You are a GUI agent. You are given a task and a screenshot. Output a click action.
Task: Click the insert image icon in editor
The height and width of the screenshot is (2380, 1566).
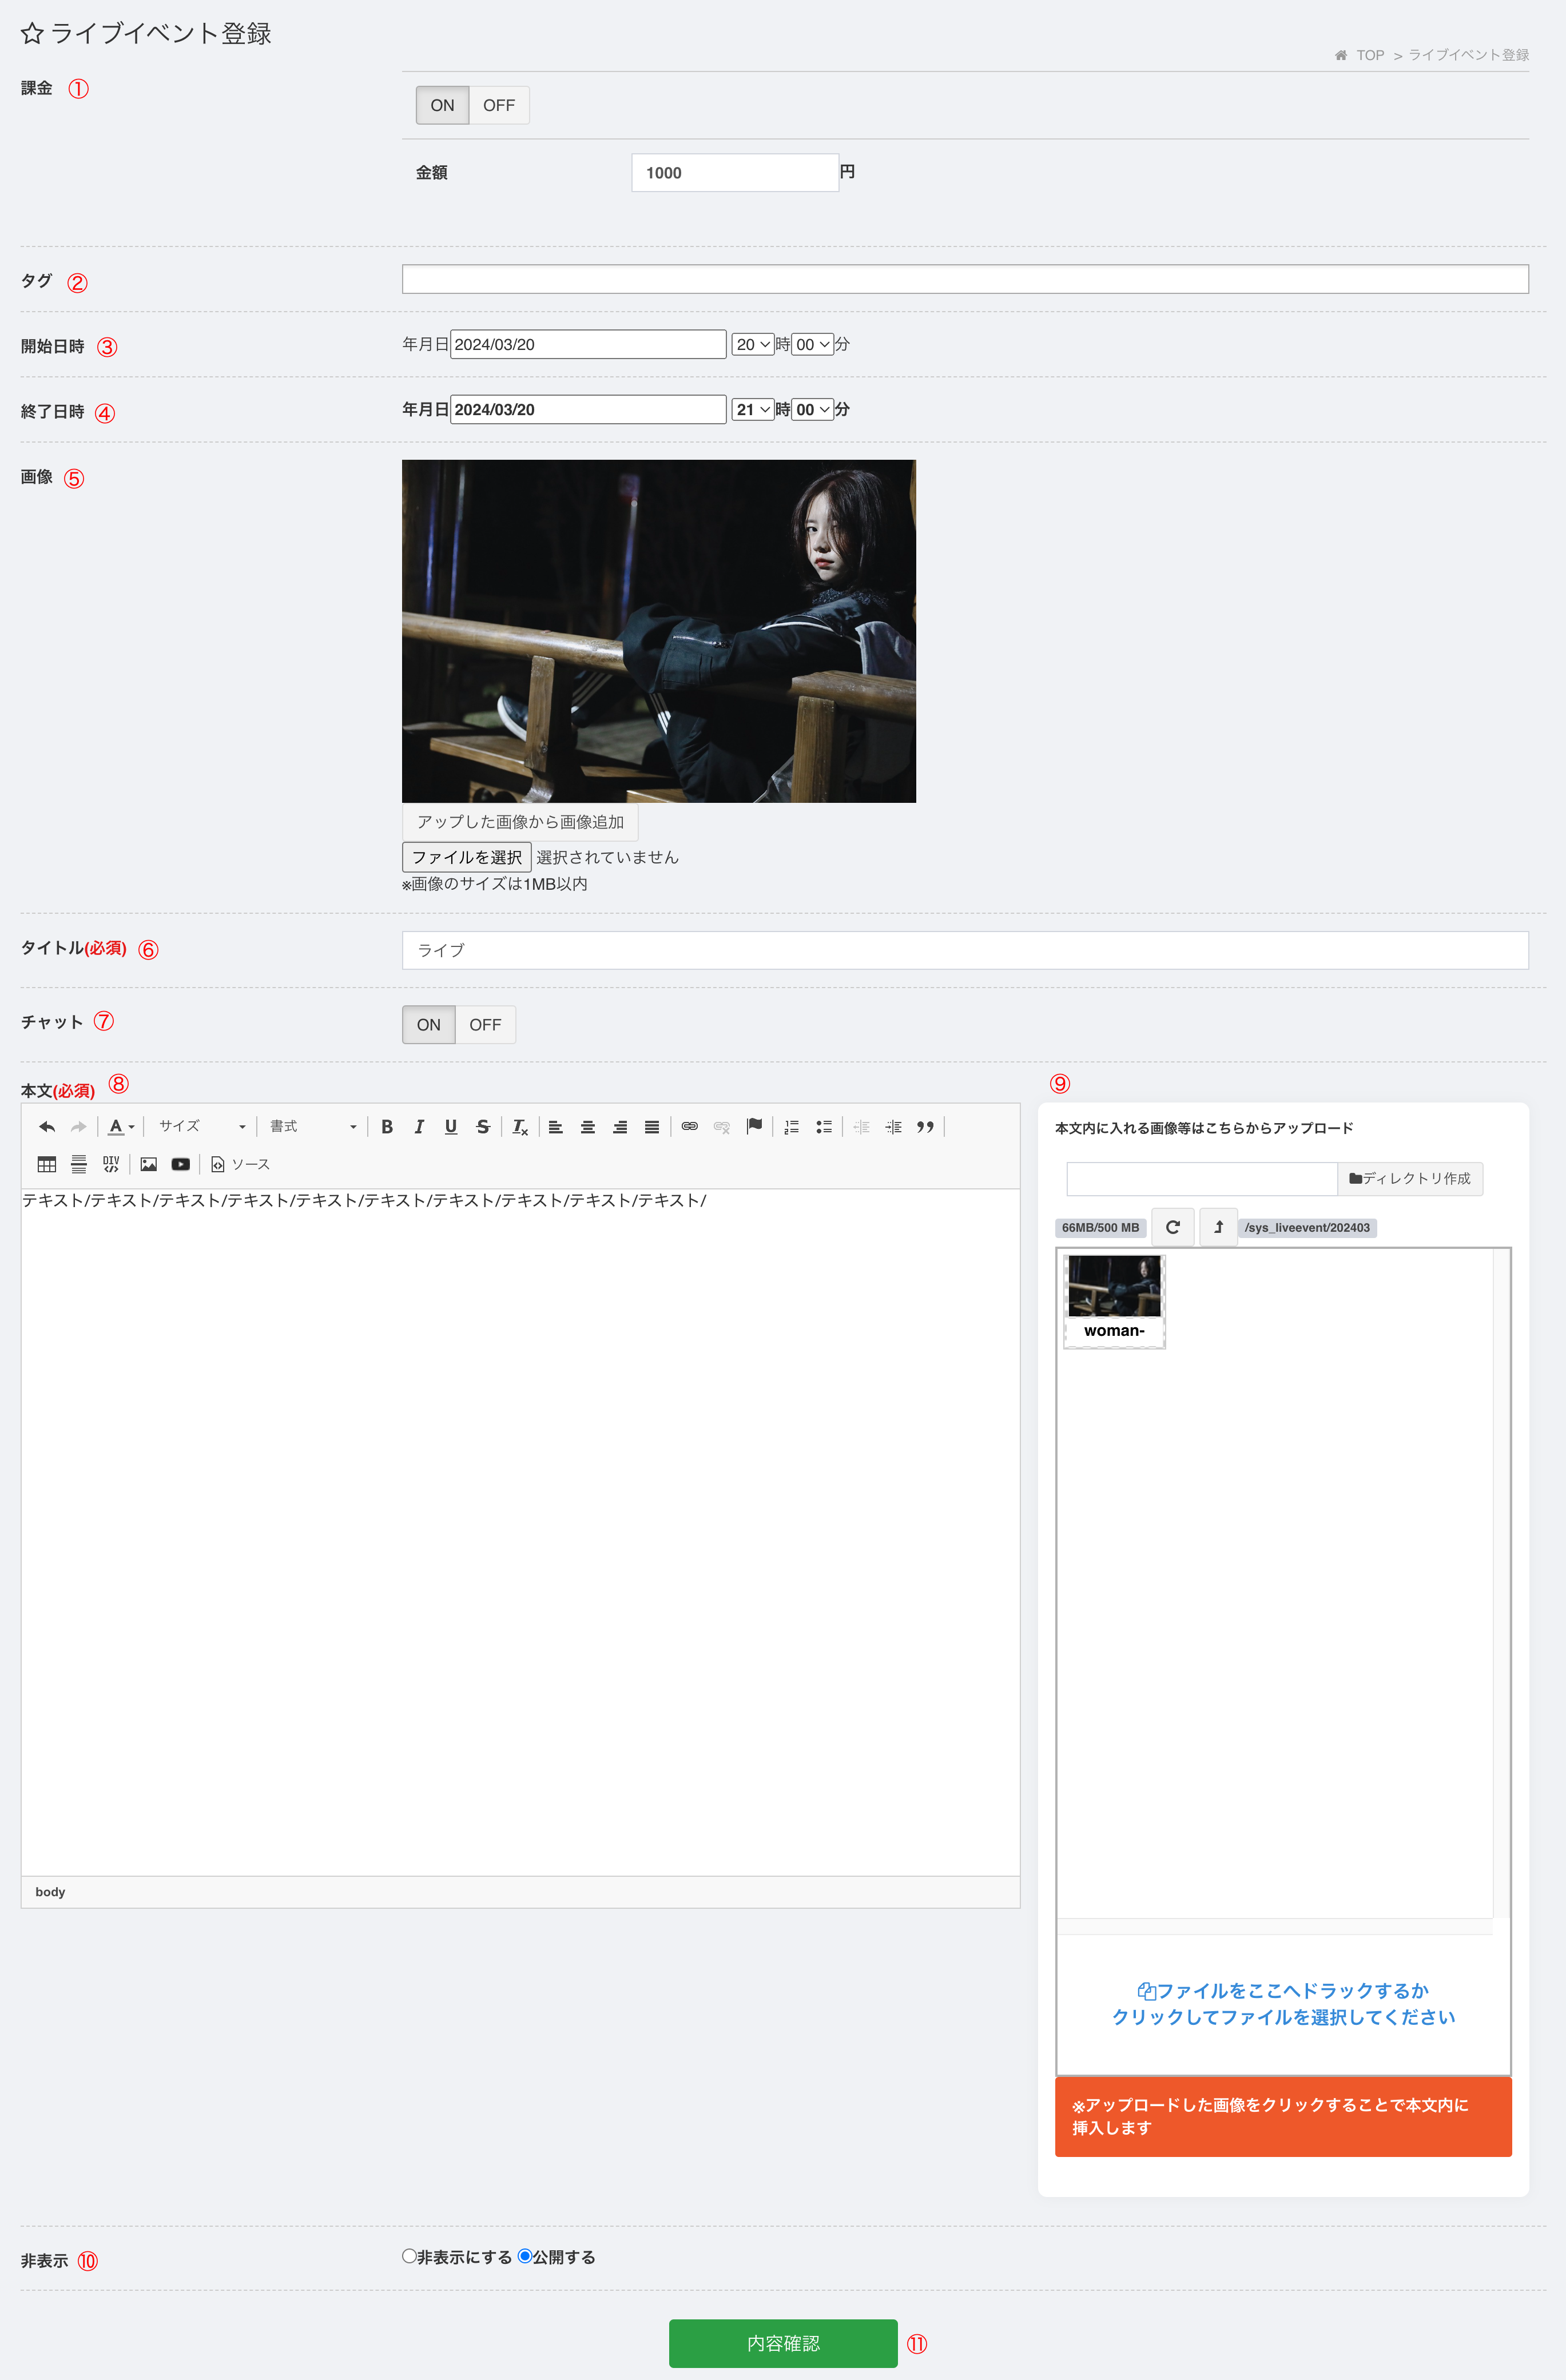pos(149,1164)
